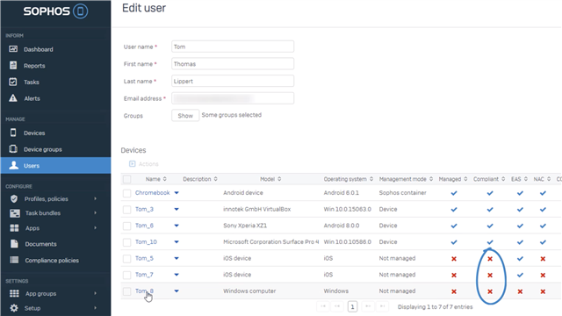Open the Tom_5 device link
The height and width of the screenshot is (316, 562).
(x=144, y=258)
